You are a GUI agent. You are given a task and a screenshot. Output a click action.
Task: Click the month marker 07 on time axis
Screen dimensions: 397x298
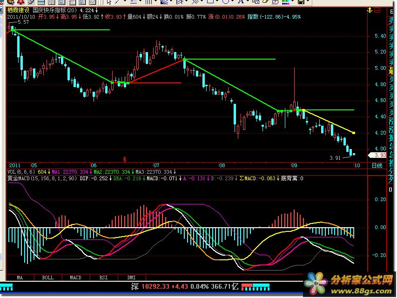[x=156, y=166]
